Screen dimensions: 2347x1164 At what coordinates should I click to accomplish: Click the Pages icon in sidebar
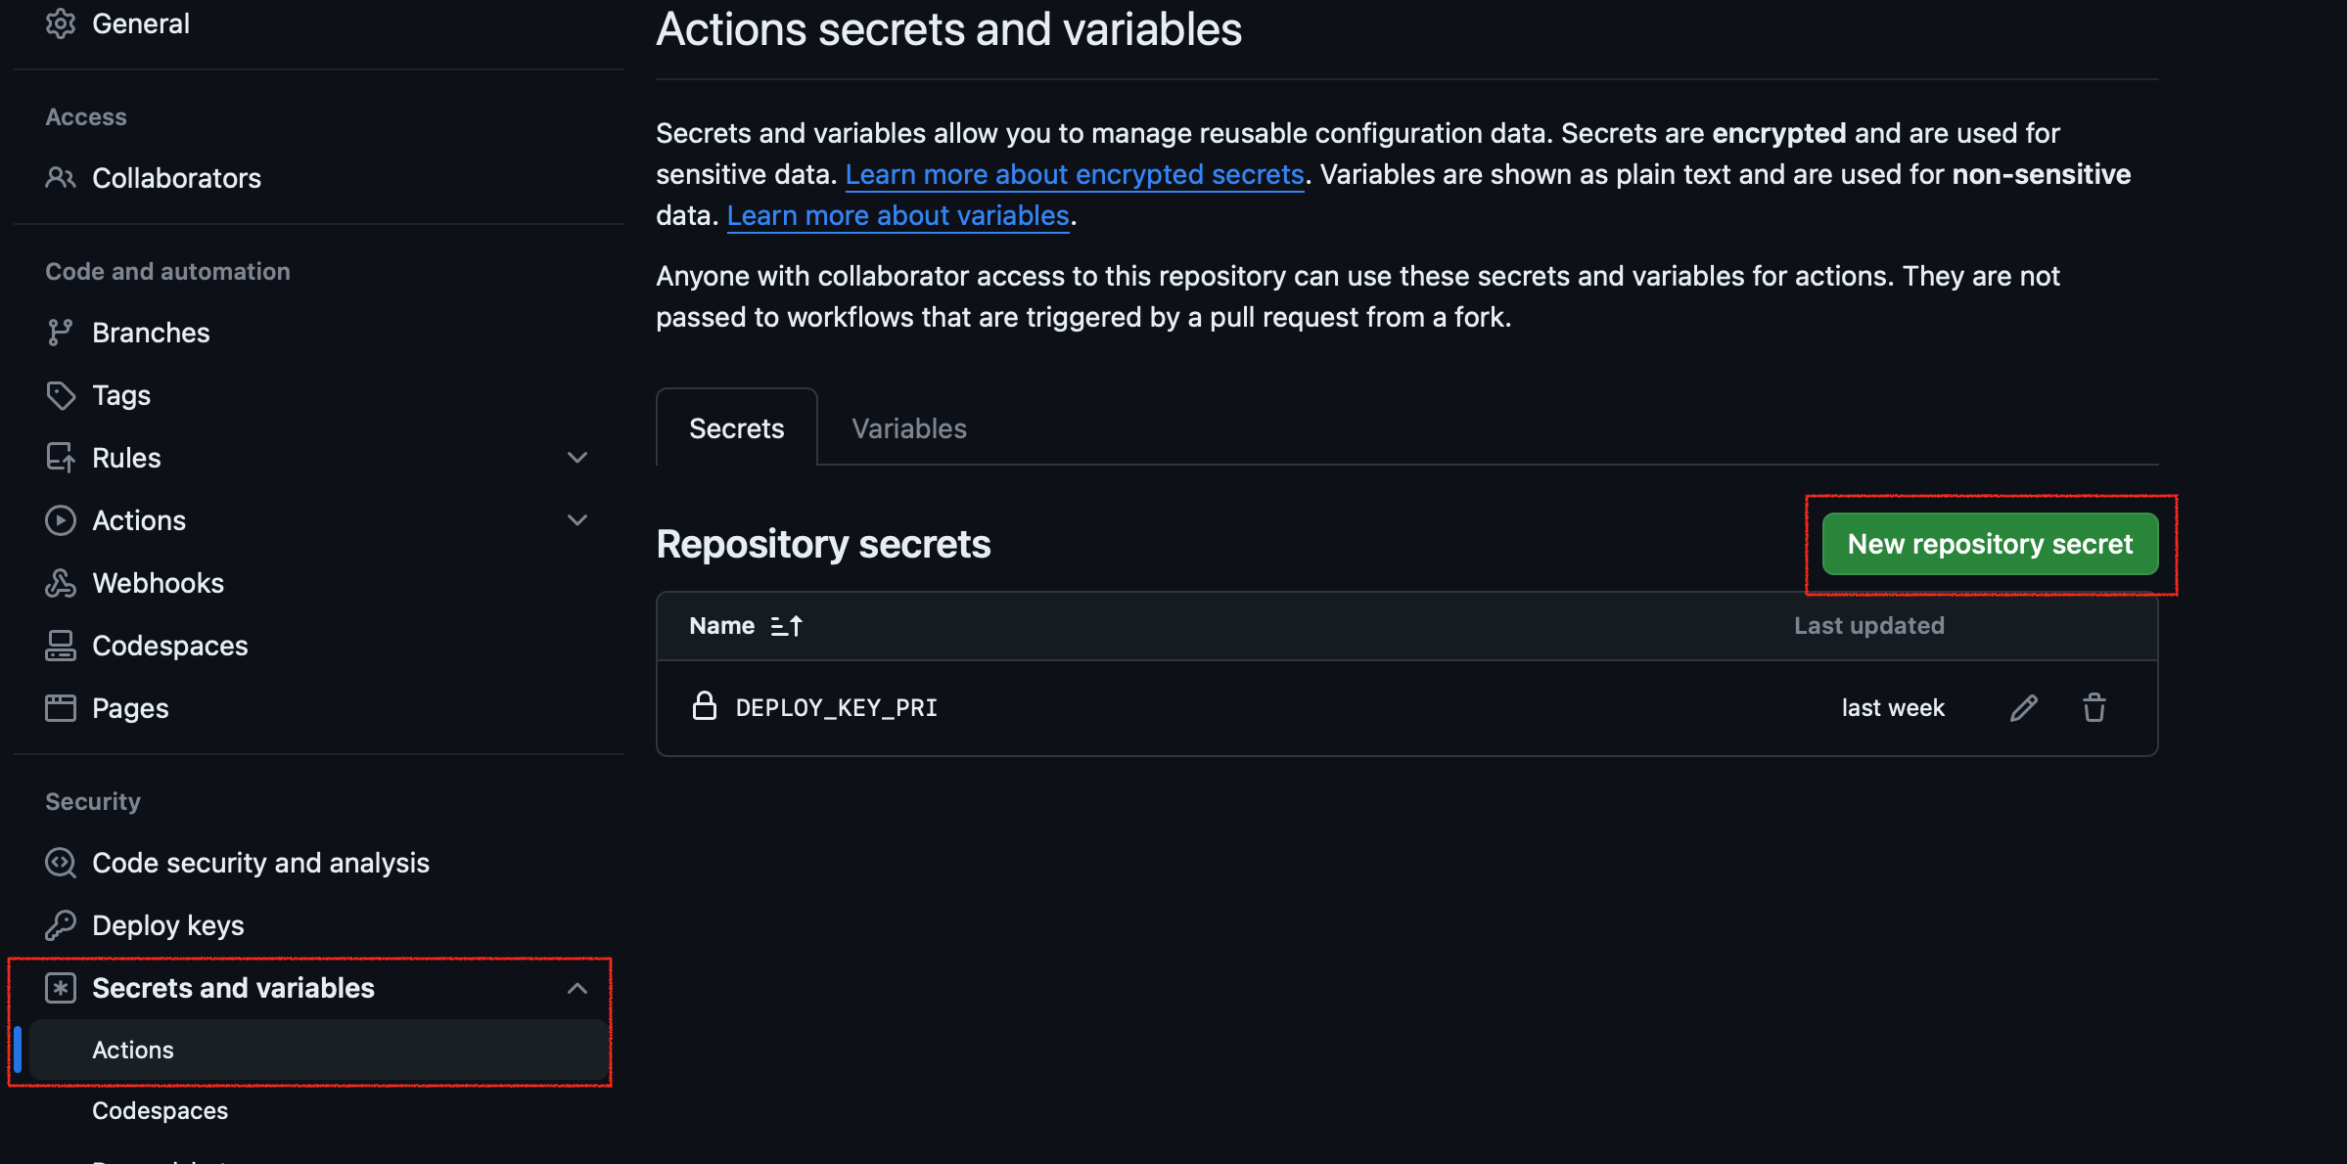click(x=60, y=707)
